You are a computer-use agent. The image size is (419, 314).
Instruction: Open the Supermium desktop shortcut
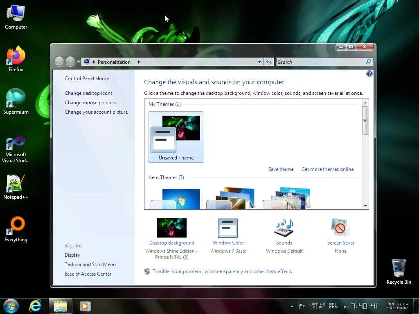click(x=16, y=101)
